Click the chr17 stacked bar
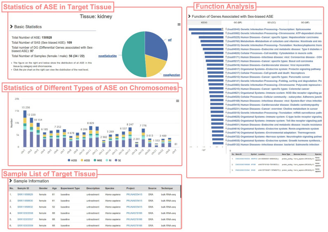 click(x=130, y=137)
